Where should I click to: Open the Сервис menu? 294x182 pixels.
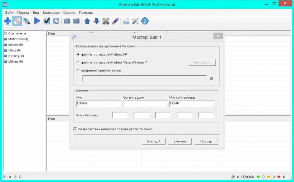coord(69,13)
